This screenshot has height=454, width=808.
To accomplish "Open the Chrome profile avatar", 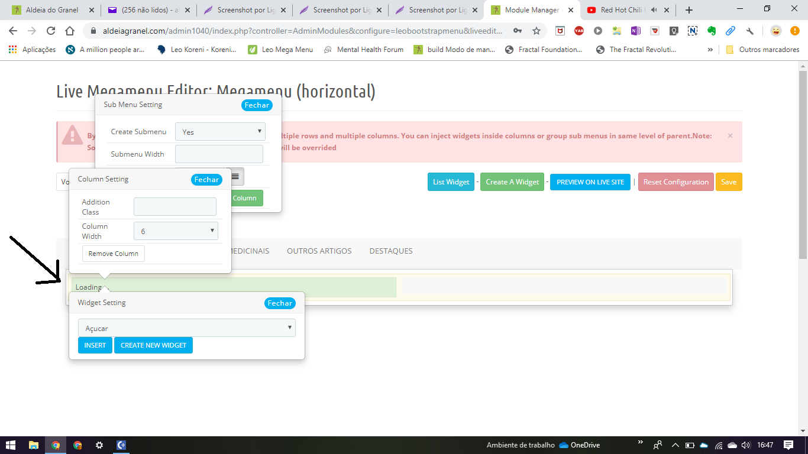I will [x=776, y=31].
